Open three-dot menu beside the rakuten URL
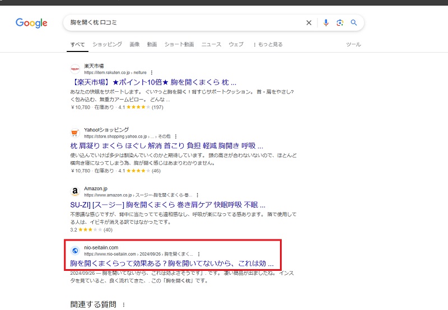This screenshot has width=448, height=310. (x=152, y=73)
